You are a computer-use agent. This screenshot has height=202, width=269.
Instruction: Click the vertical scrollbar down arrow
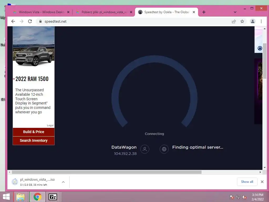coord(265,168)
